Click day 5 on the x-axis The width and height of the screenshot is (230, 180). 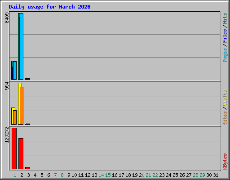click(42, 175)
